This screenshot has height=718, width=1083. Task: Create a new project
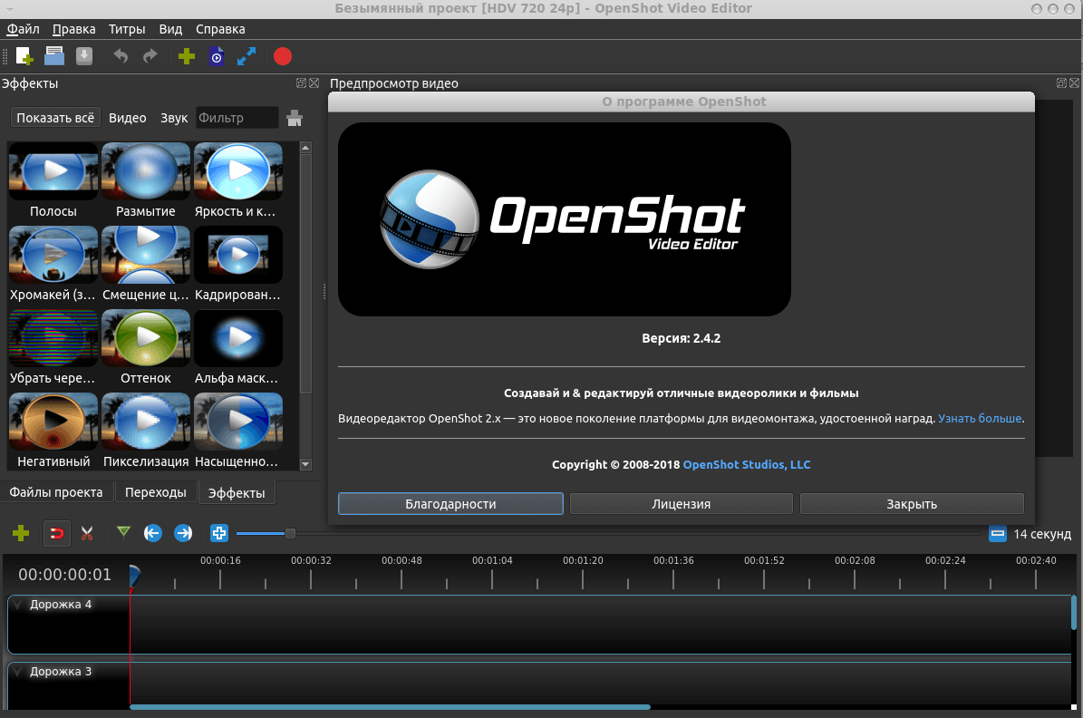(x=25, y=56)
